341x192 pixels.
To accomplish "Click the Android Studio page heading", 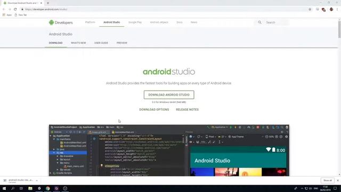I will [x=60, y=34].
